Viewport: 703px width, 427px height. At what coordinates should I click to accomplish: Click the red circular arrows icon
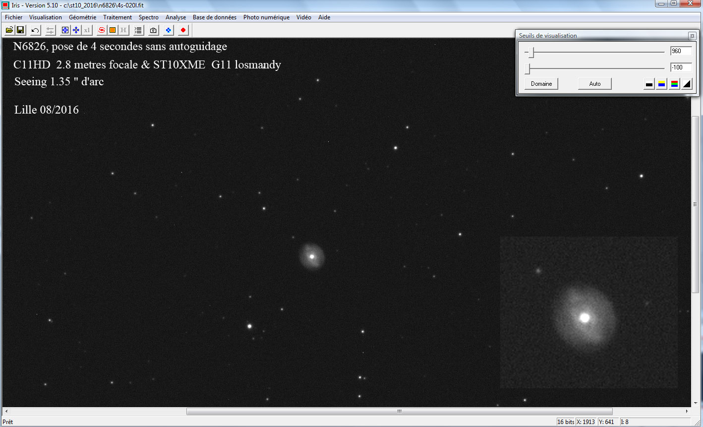102,30
